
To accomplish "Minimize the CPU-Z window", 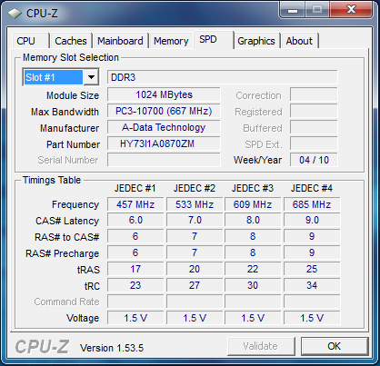I will tap(293, 10).
